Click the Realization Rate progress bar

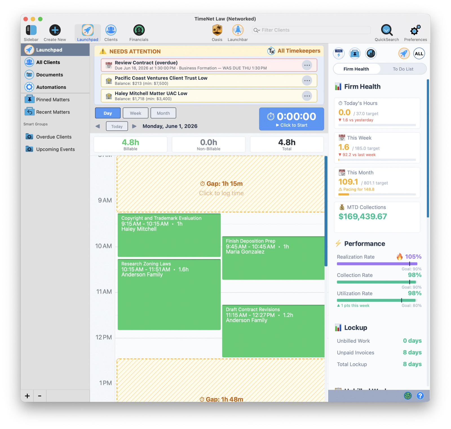[377, 264]
